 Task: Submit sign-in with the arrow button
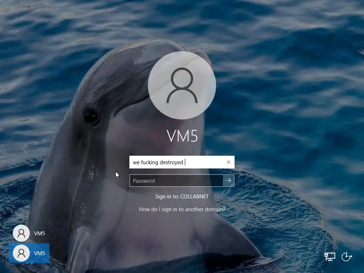[x=229, y=181]
